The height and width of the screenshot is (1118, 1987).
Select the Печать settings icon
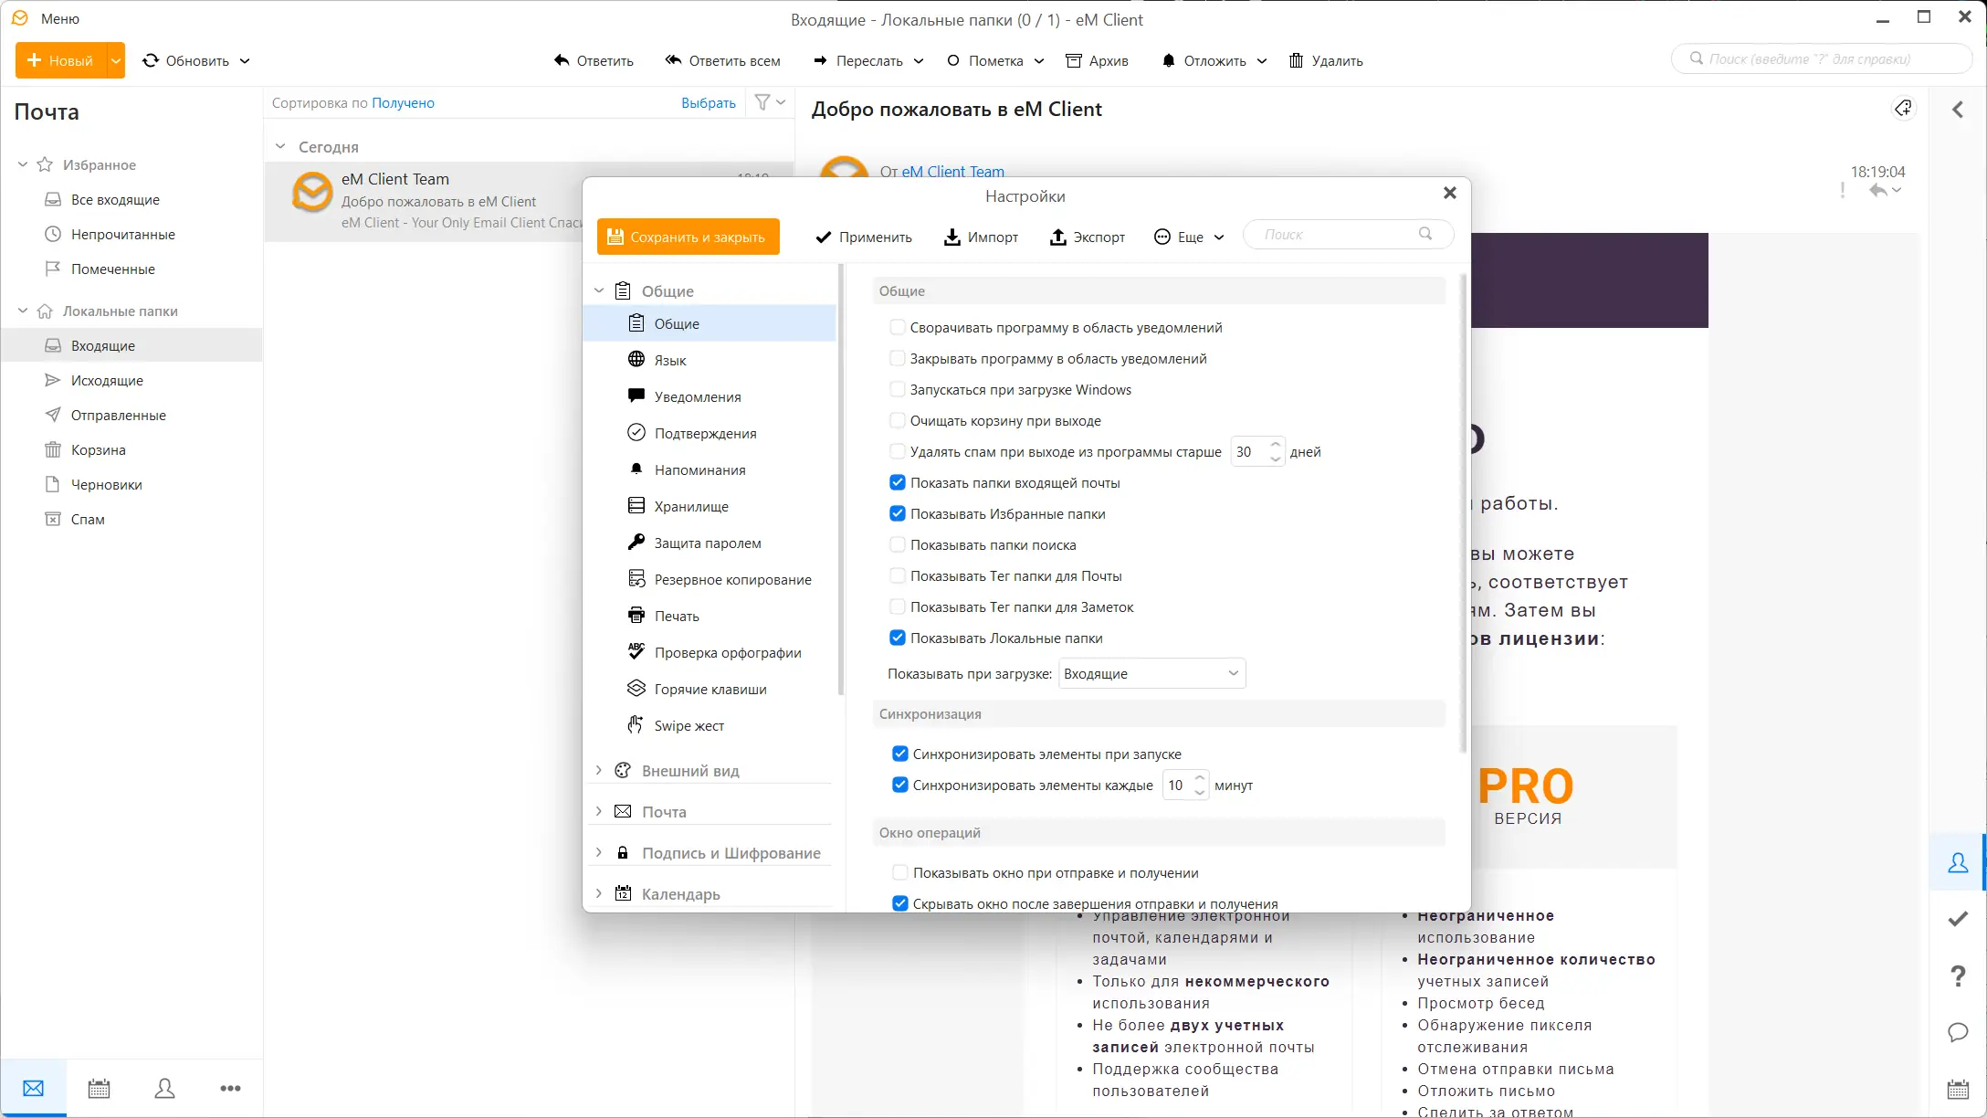tap(636, 615)
